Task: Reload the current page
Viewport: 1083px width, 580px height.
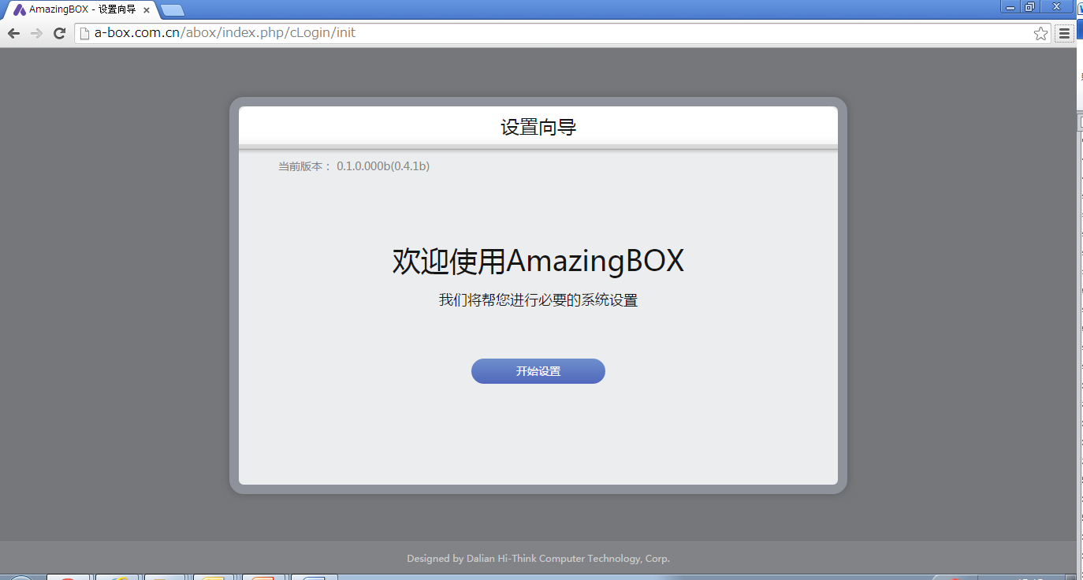Action: click(59, 33)
